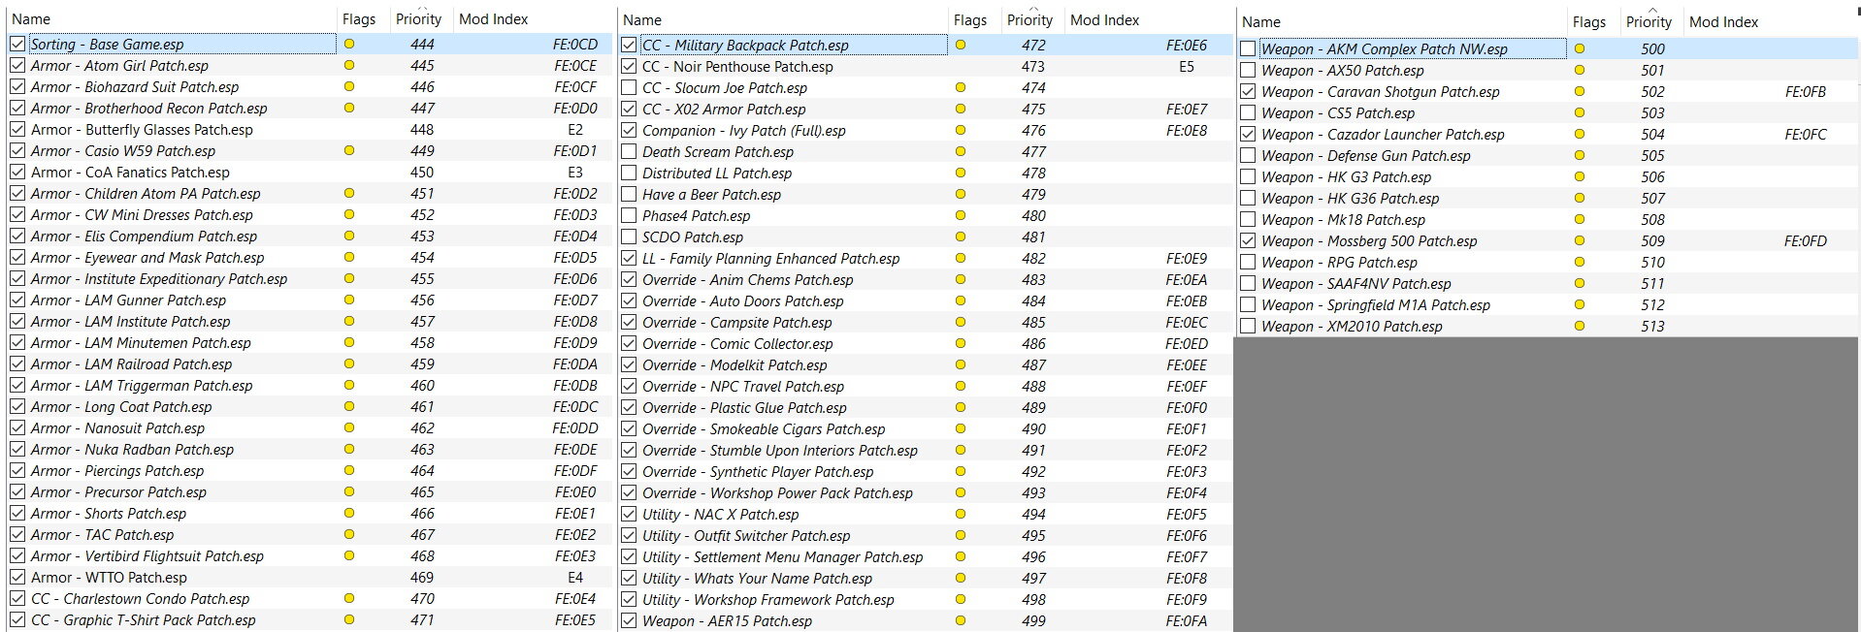
Task: Disable Armor - Butterfly Glasses Patch.esp checkbox
Action: pyautogui.click(x=17, y=129)
